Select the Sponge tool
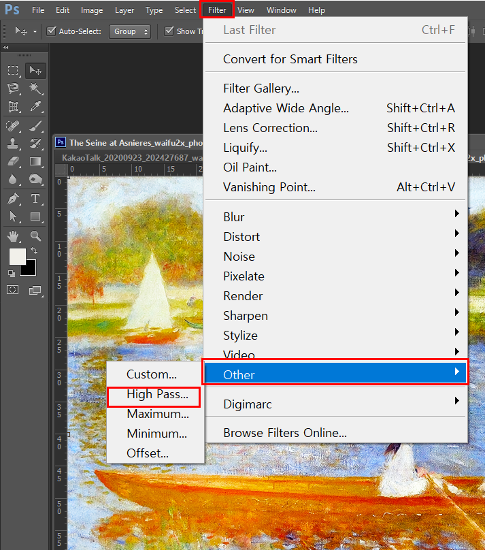Screen dimensions: 485x550 tap(35, 179)
